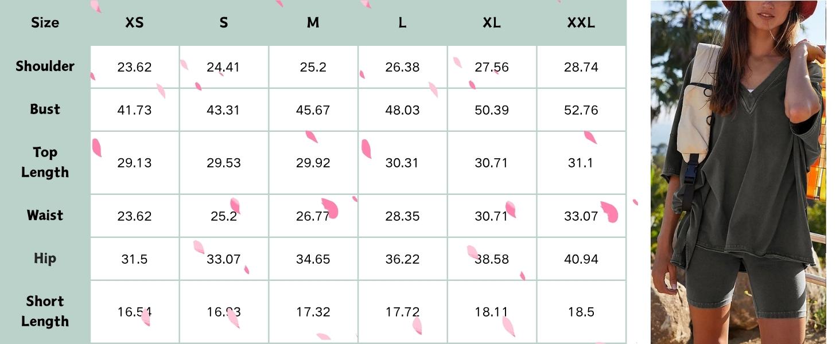Viewport: 840px width, 344px height.
Task: Pick the L size column header
Action: coord(402,23)
